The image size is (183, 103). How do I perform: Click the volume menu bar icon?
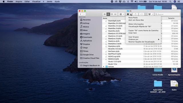[x=136, y=1]
